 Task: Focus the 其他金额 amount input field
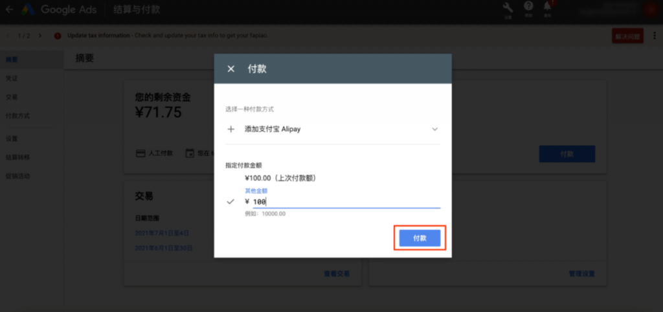(346, 202)
